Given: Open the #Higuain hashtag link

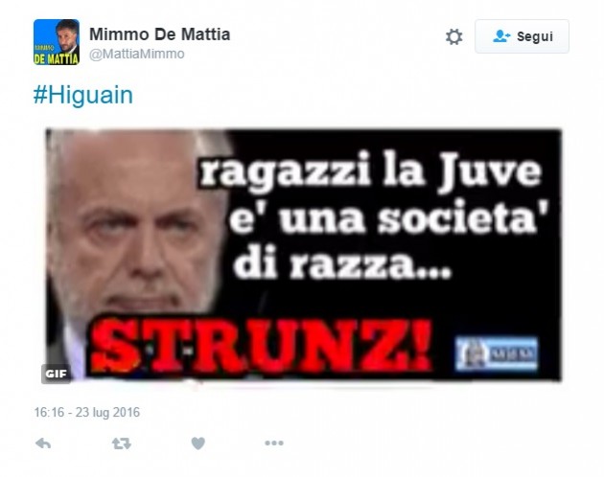Looking at the screenshot, I should point(83,95).
